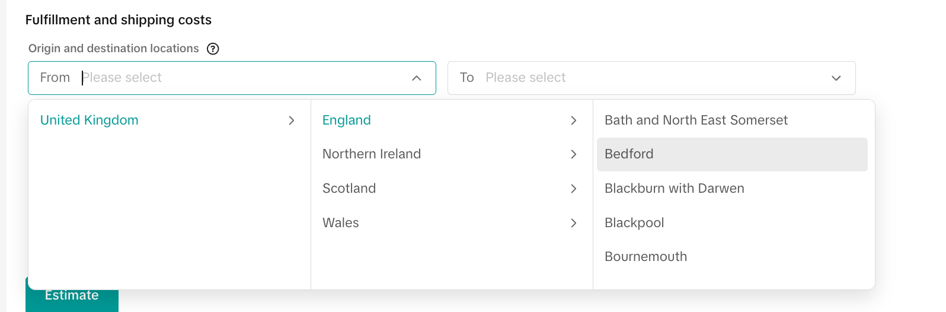The height and width of the screenshot is (312, 946).
Task: Choose Blackburn with Darwen
Action: [x=674, y=189]
